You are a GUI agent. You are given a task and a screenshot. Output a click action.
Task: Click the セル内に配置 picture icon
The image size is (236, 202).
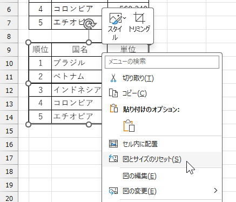tap(113, 144)
